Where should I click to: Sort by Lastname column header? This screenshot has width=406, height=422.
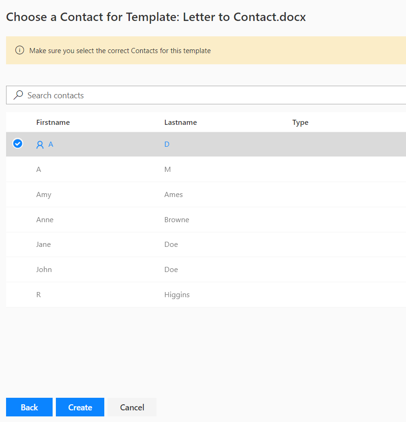click(x=181, y=123)
